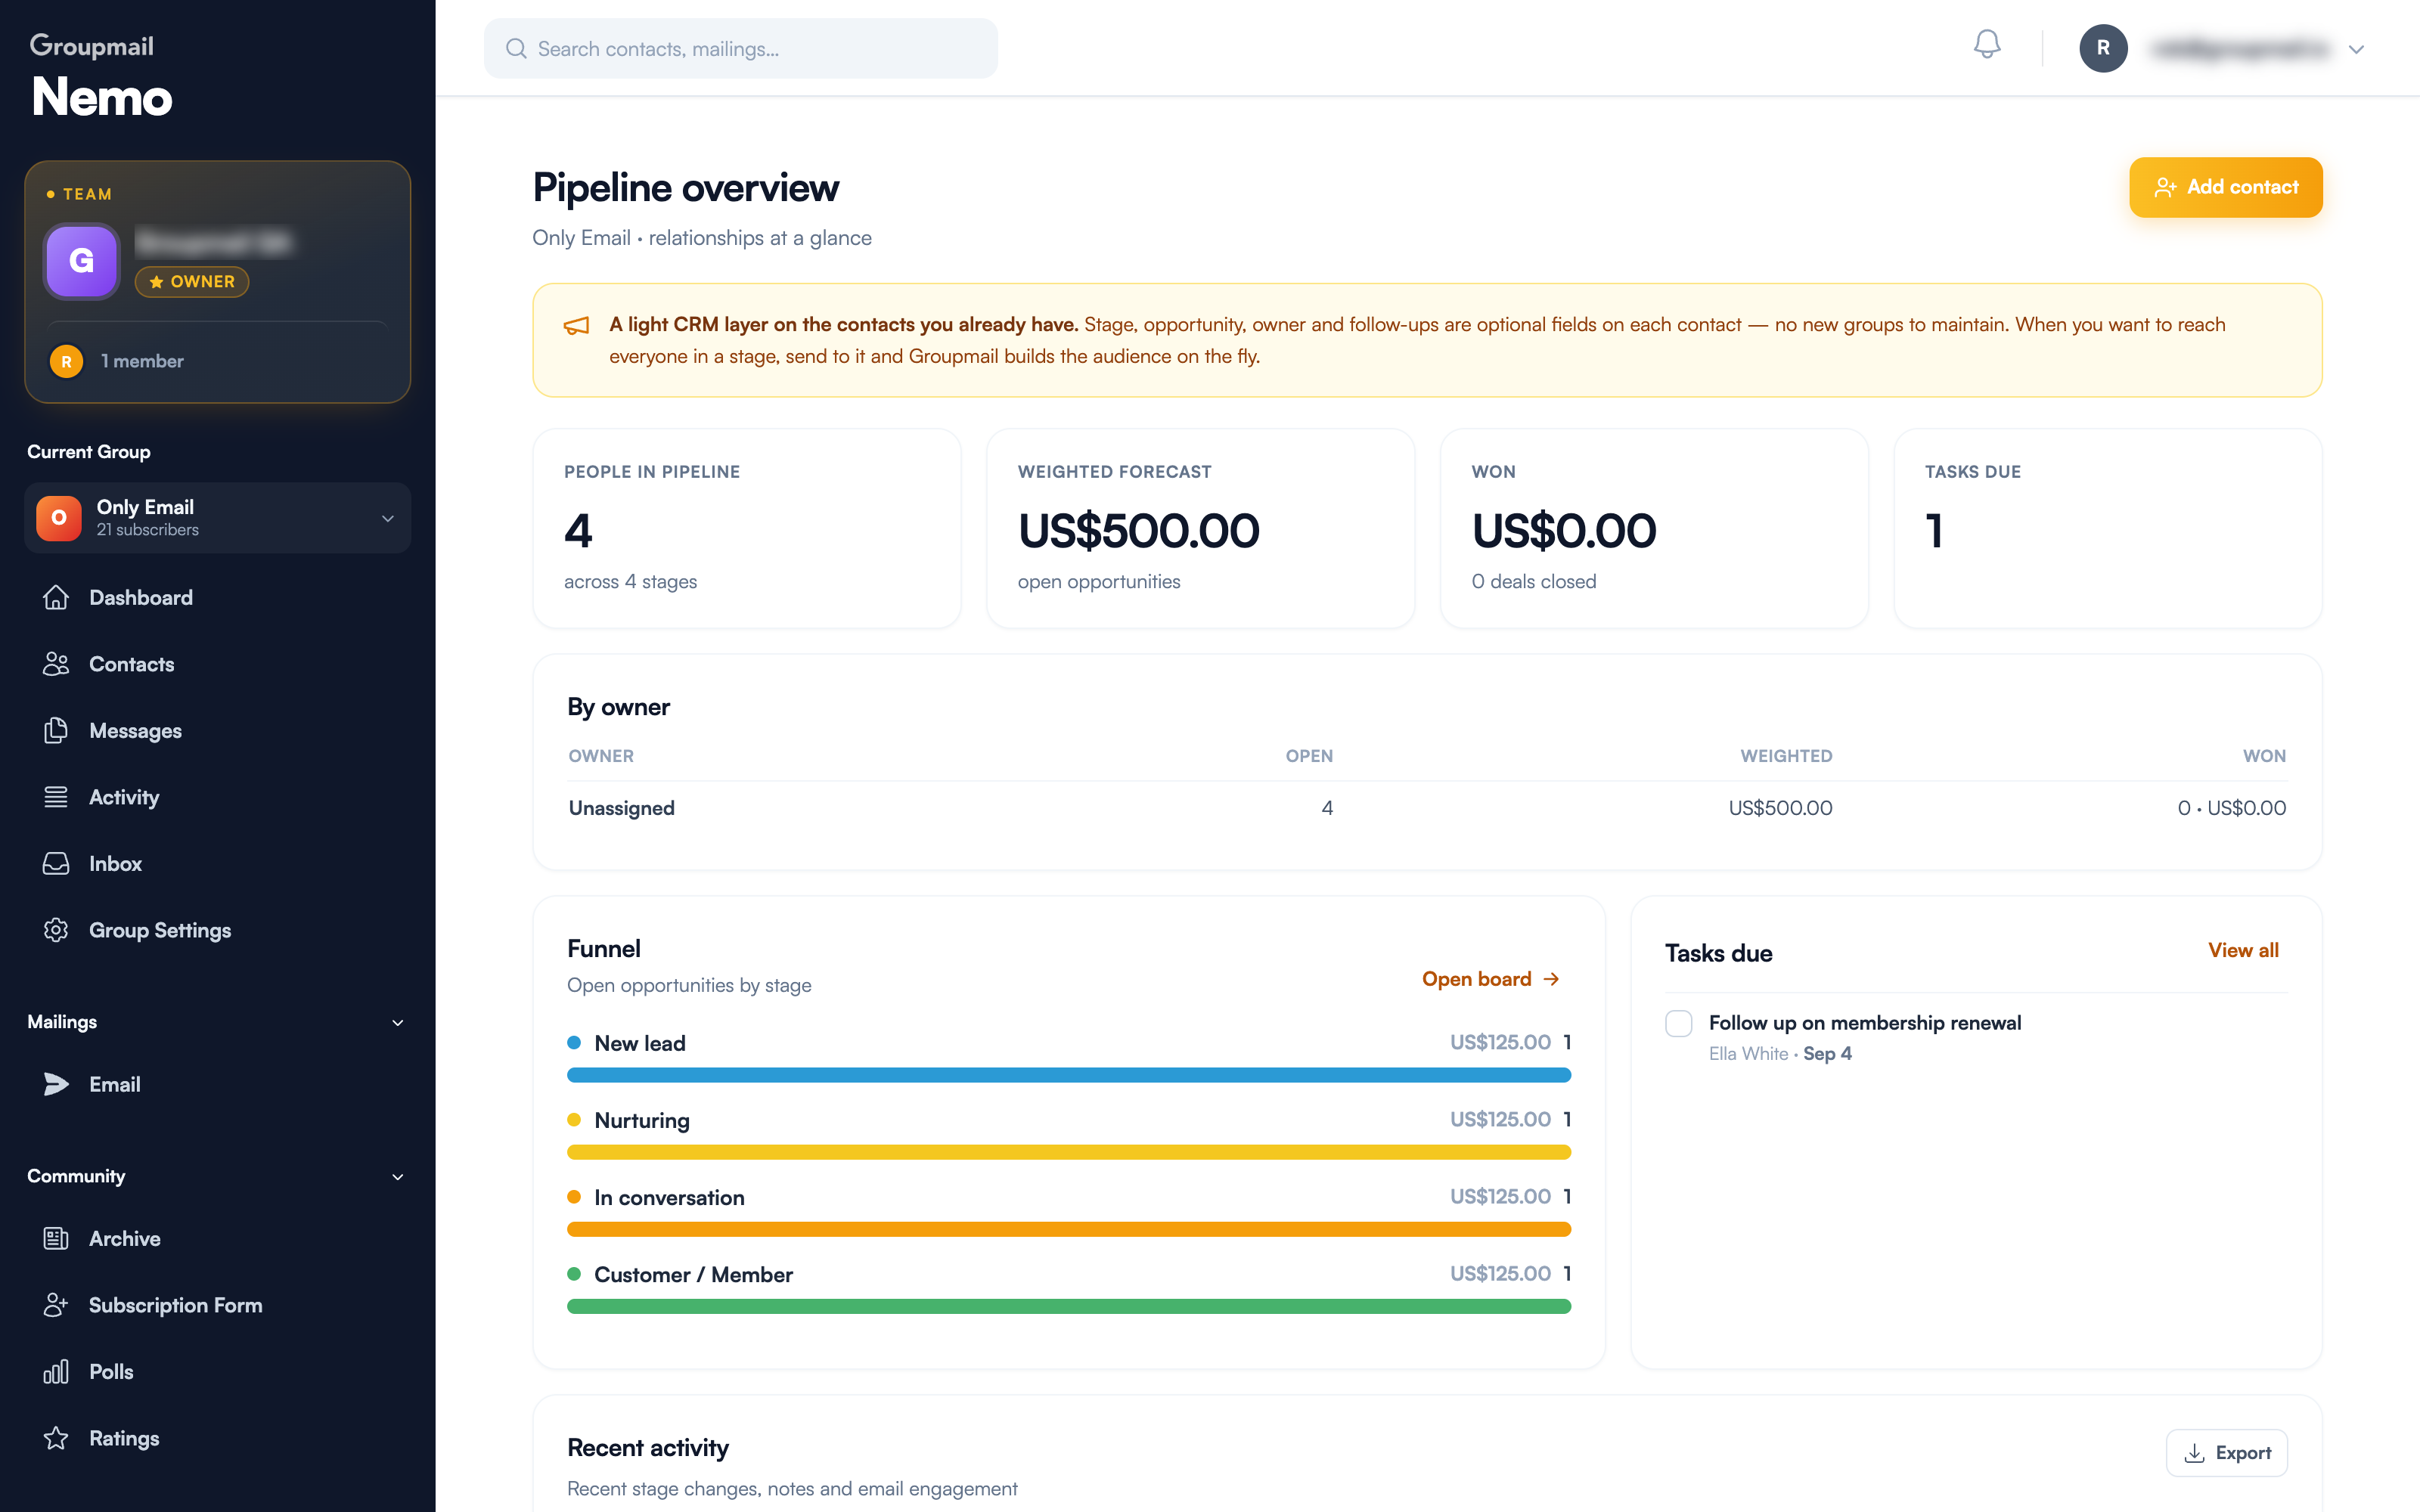Screen dimensions: 2420x1512
Task: Click the Group Settings gear icon
Action: [56, 930]
